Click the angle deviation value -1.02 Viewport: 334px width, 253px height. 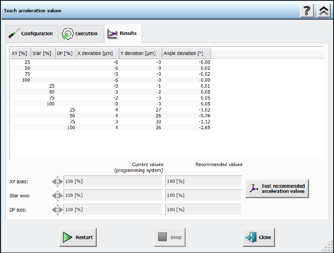pyautogui.click(x=204, y=110)
